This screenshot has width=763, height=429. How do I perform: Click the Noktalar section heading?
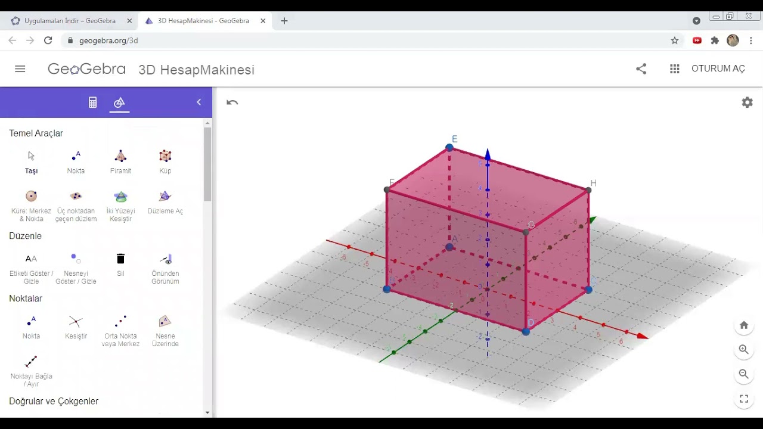click(x=26, y=299)
